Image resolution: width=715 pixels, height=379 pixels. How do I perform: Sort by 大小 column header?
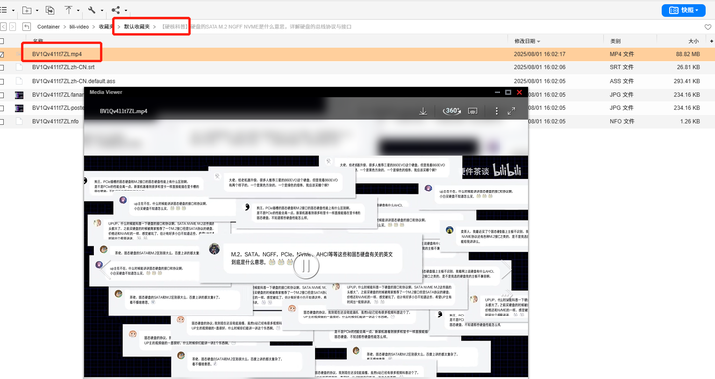pyautogui.click(x=693, y=41)
